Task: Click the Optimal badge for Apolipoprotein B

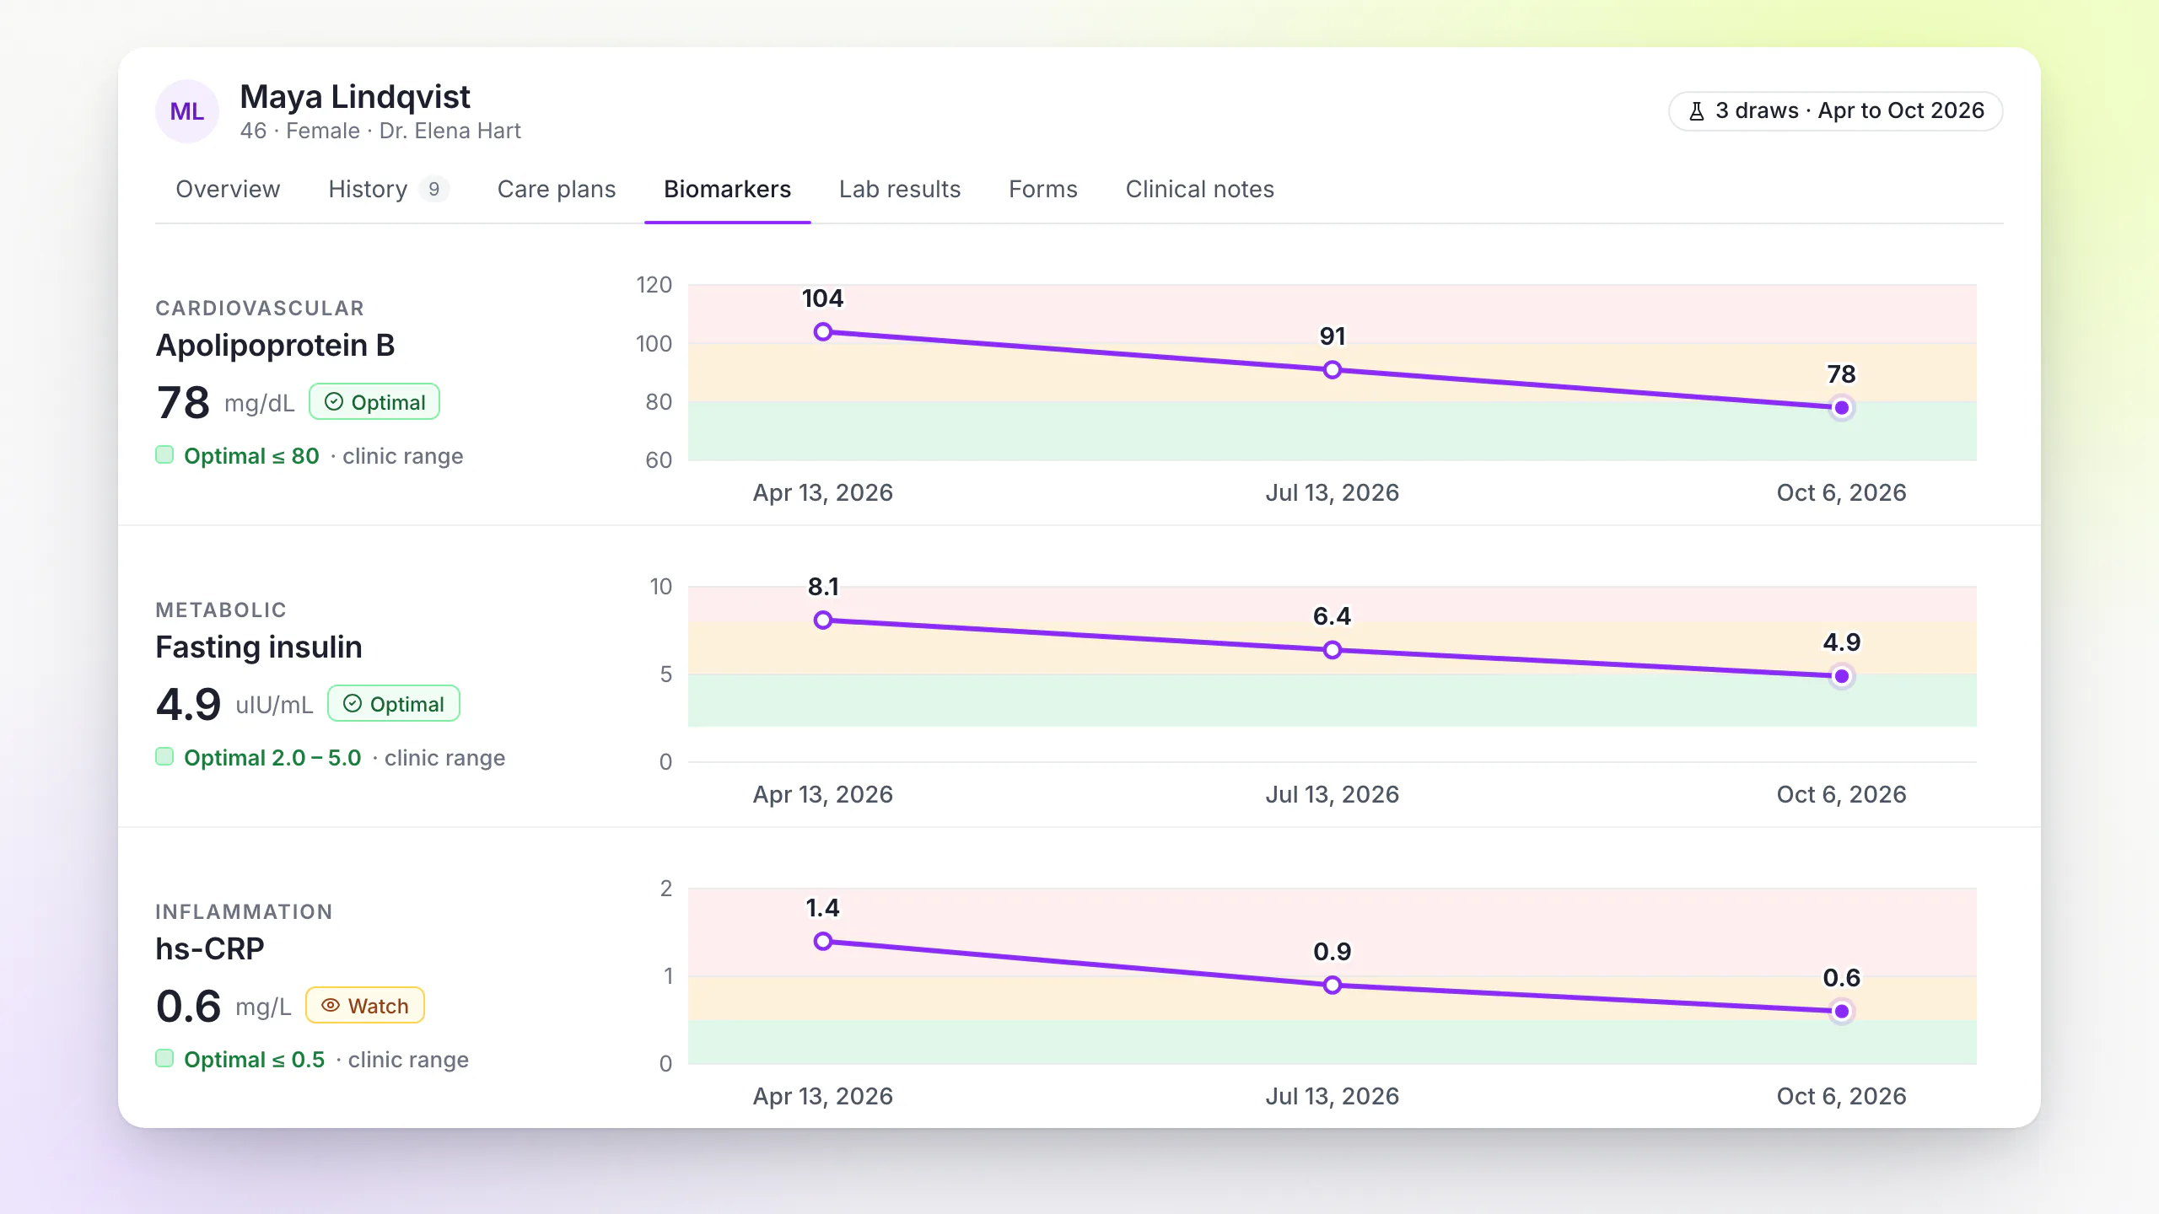Action: (374, 402)
